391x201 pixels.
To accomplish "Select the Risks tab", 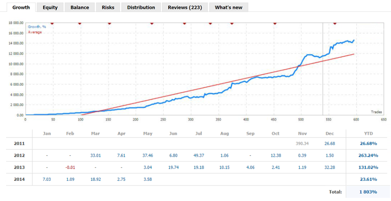I will pos(108,7).
